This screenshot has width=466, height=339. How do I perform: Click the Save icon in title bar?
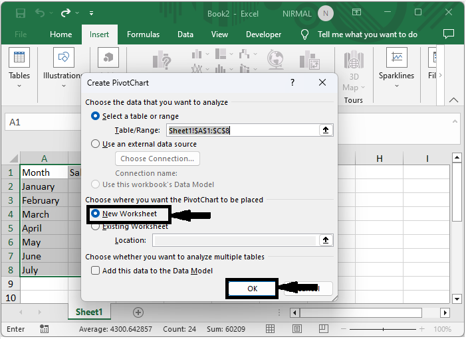[21, 13]
